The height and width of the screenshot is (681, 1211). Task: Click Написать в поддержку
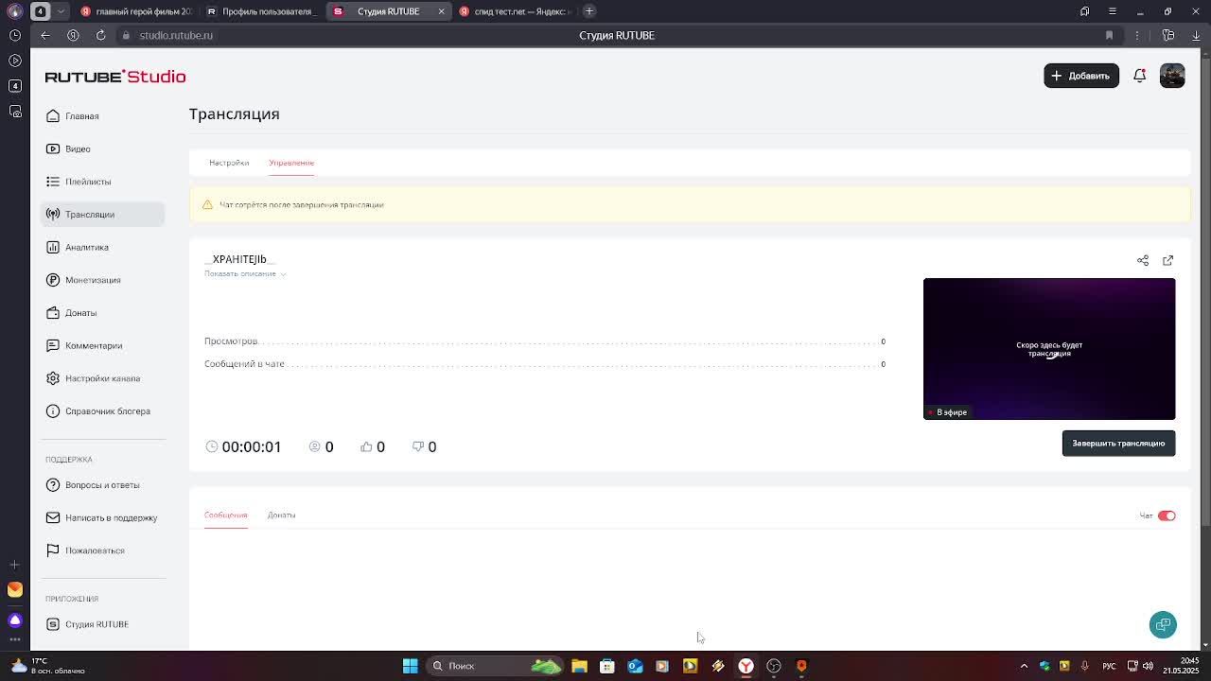(102, 517)
